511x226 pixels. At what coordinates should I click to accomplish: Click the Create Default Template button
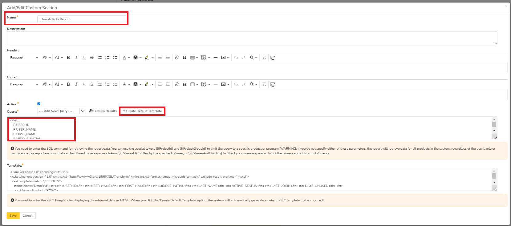(x=142, y=111)
